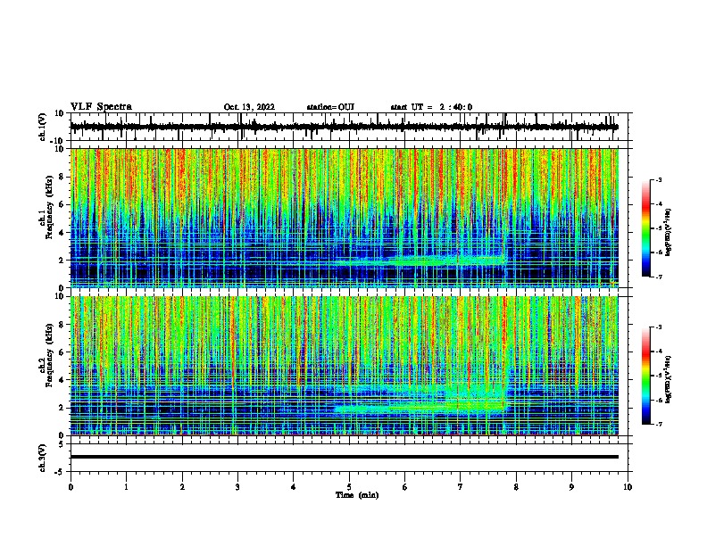707x546 pixels.
Task: Click the "-7" label on ch.2 color scale
Action: [x=659, y=424]
